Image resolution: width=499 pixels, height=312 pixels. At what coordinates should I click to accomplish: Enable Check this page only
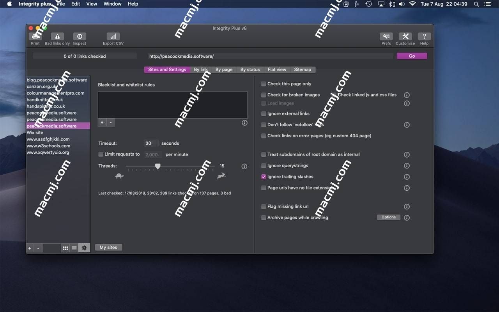[x=264, y=84]
